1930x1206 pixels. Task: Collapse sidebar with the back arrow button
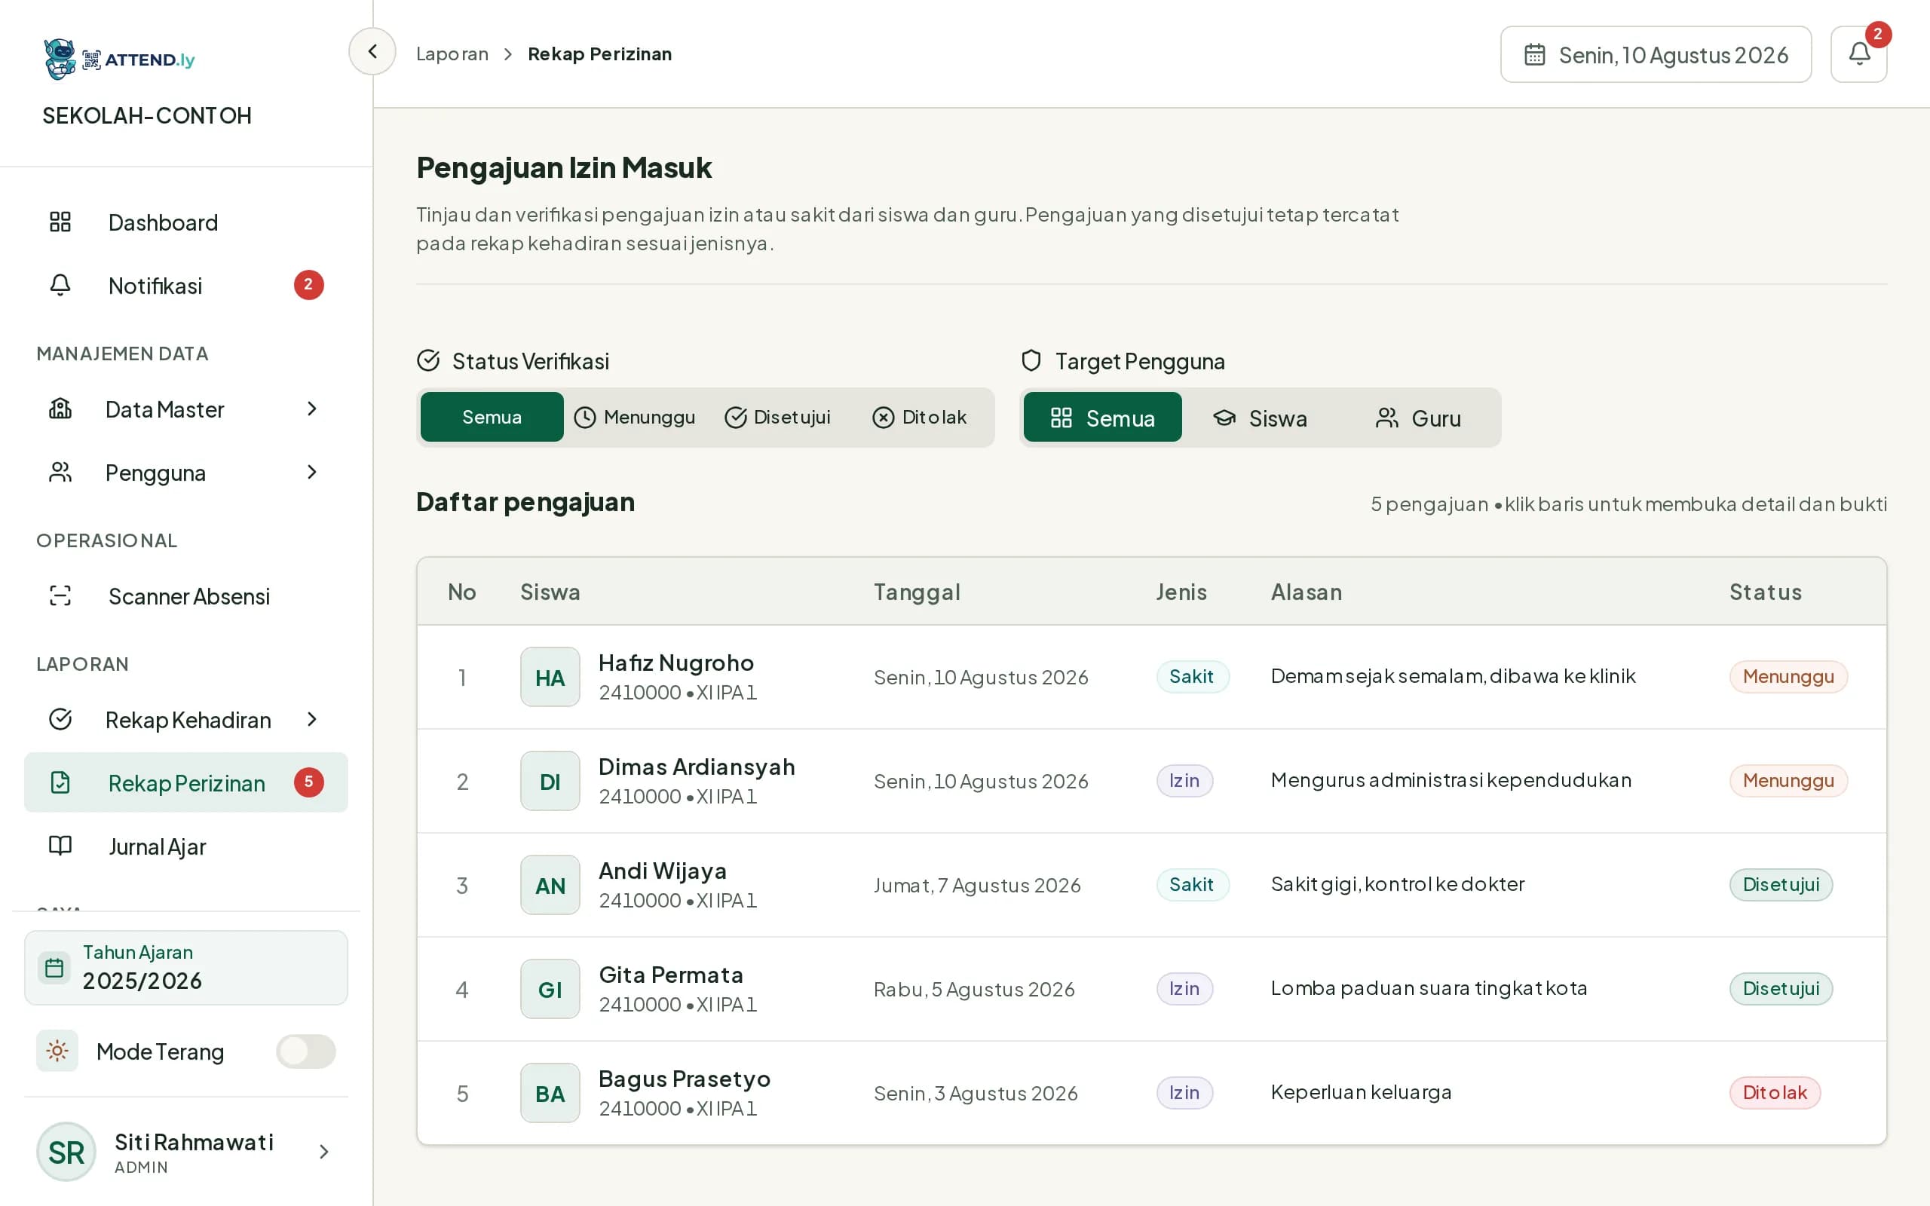pyautogui.click(x=372, y=52)
